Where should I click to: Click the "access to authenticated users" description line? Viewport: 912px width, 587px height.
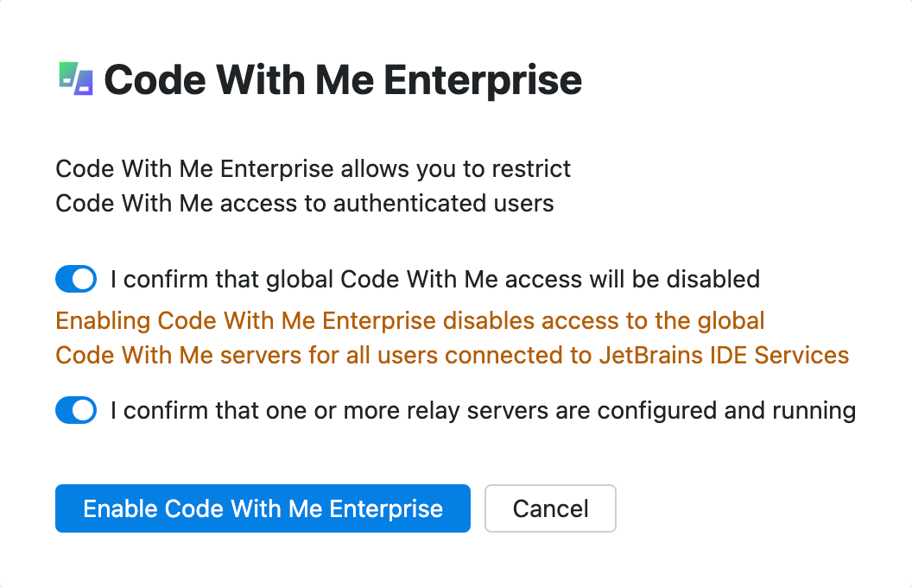305,204
